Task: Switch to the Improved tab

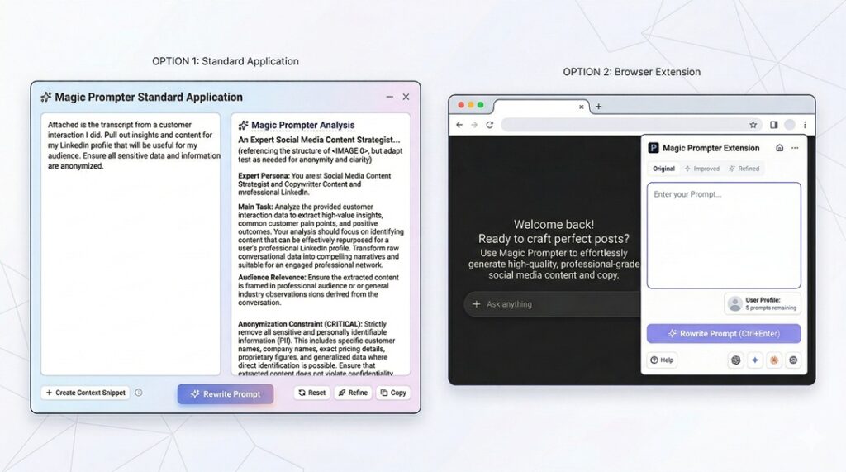Action: click(702, 169)
